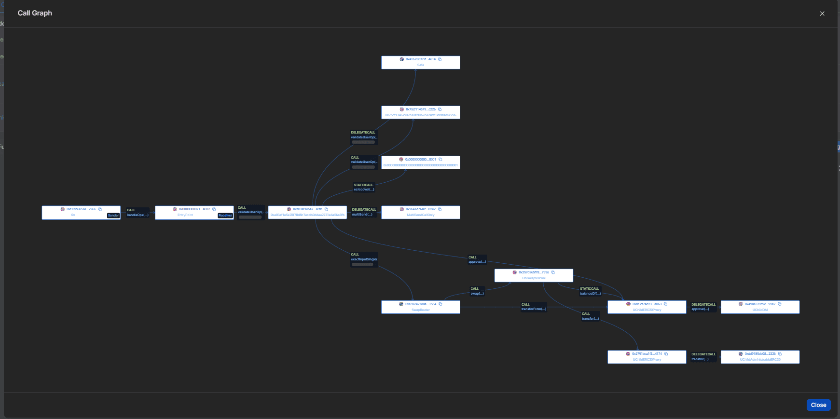The height and width of the screenshot is (419, 840).
Task: Copy the MultiSendCallOnly contract address
Action: click(x=440, y=209)
